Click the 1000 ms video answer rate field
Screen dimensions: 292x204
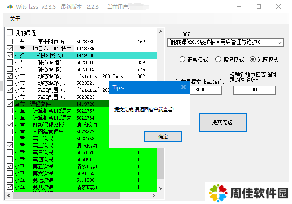pos(254,90)
